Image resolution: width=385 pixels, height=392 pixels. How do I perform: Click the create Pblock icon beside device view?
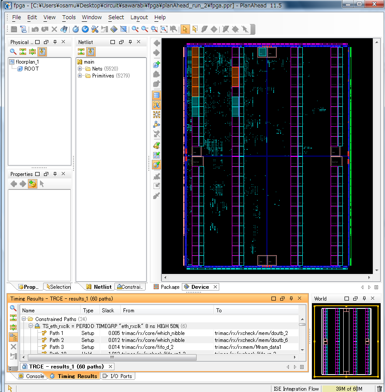(x=157, y=64)
